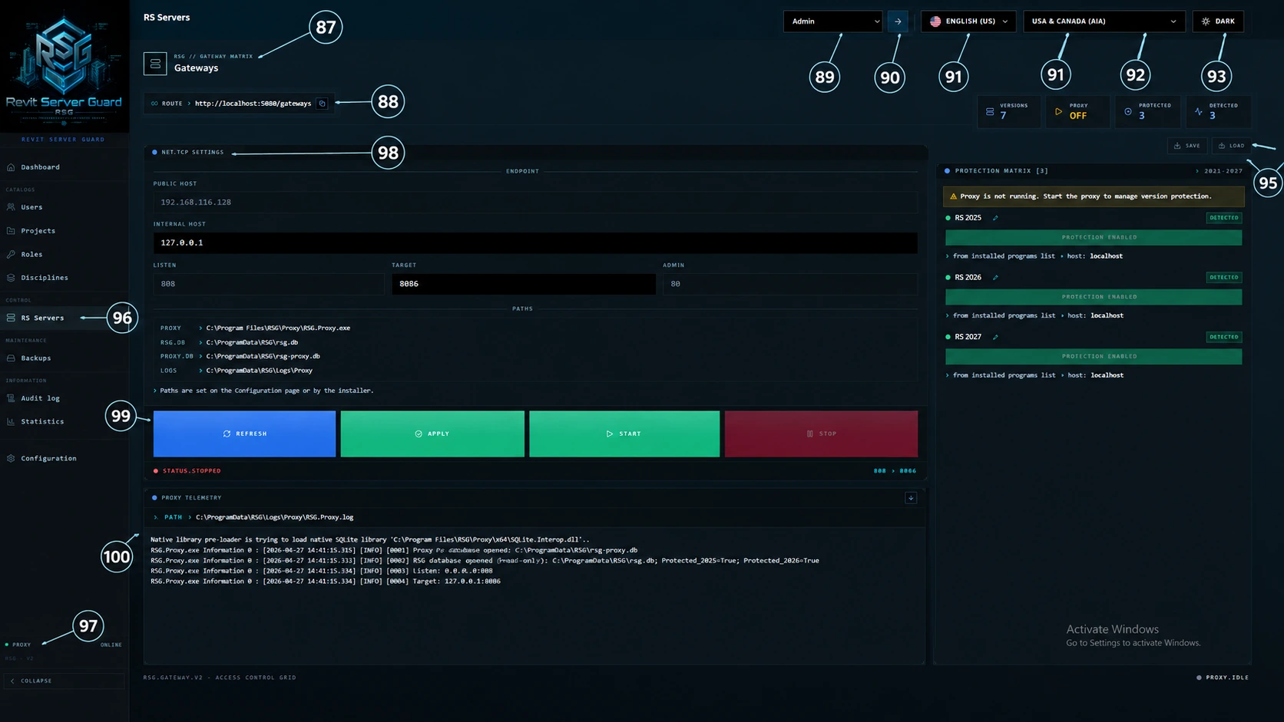The height and width of the screenshot is (722, 1284).
Task: Click the log line 'Listen: 0.0.0.0:808'
Action: point(322,571)
